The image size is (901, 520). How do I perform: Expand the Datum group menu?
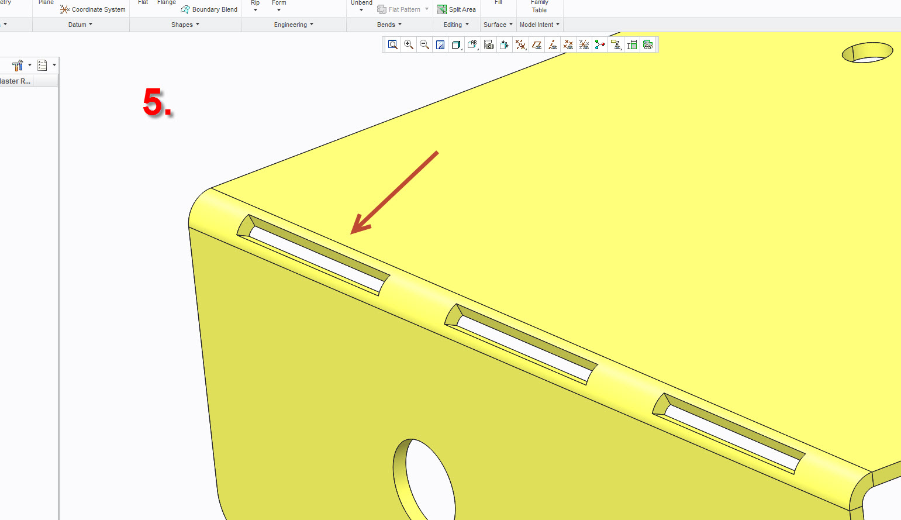pos(81,25)
